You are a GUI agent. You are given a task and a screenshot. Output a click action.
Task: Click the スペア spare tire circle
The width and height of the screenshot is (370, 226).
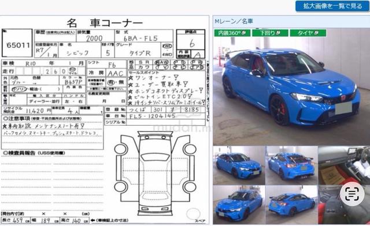(x=193, y=214)
